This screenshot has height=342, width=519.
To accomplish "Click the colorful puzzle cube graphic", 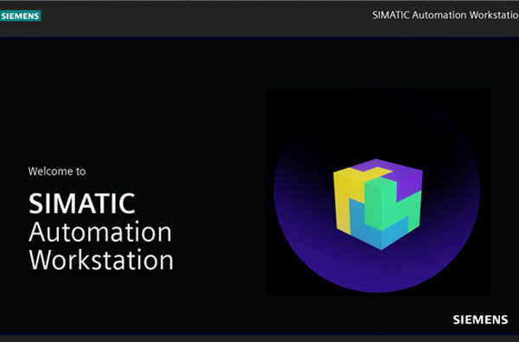I will click(x=378, y=203).
